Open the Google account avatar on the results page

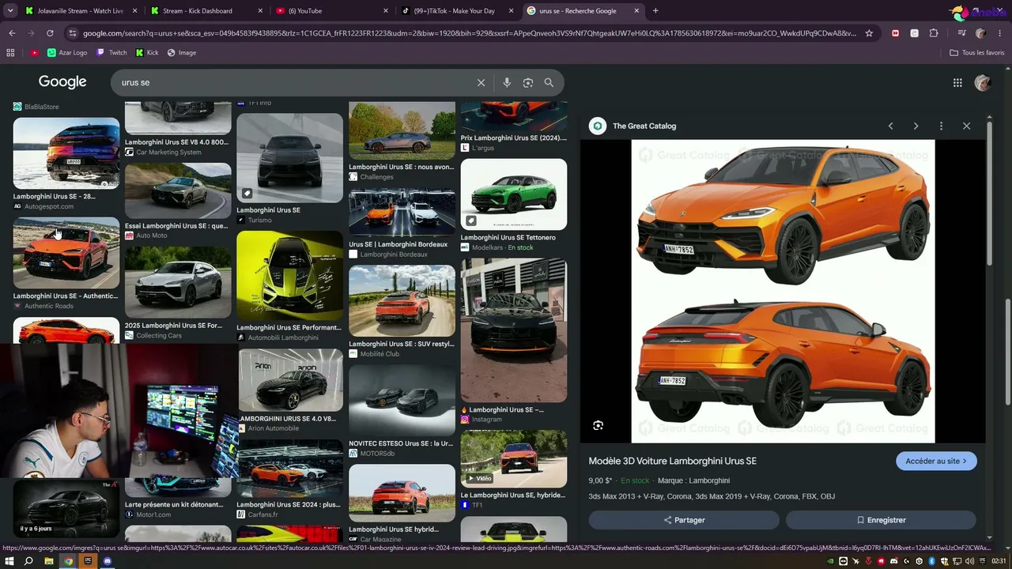983,82
